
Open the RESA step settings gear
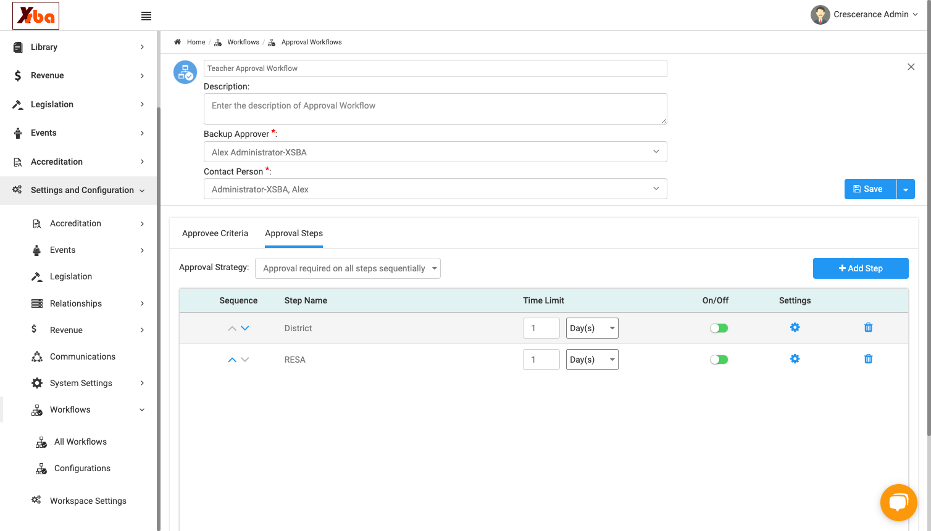[x=795, y=359]
